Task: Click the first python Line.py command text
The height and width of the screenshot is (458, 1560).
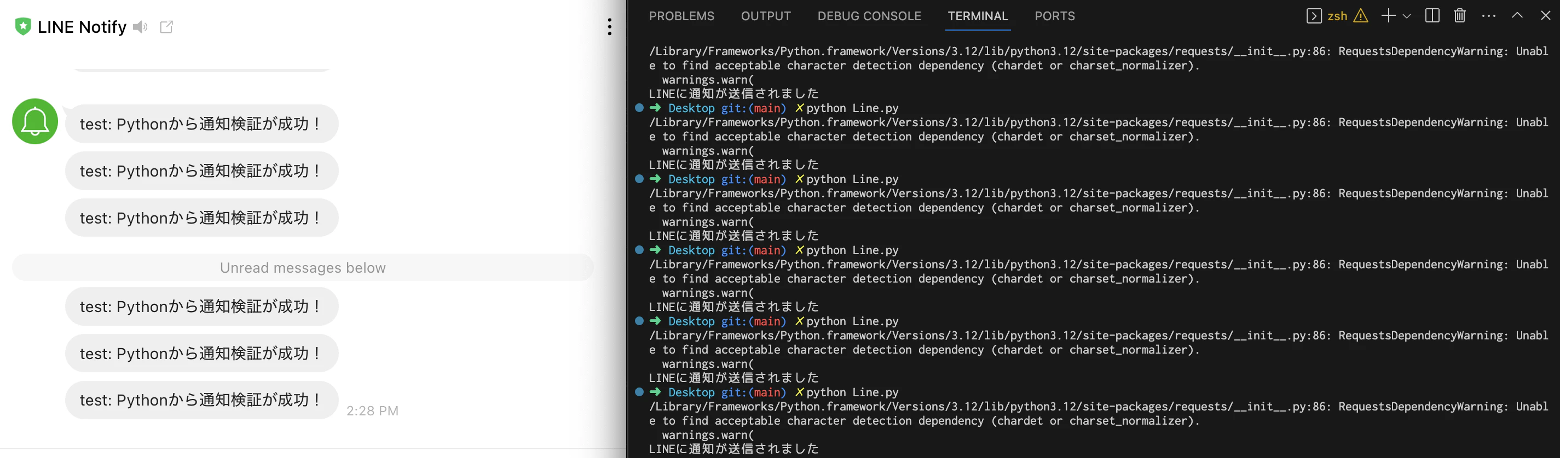Action: (x=852, y=108)
